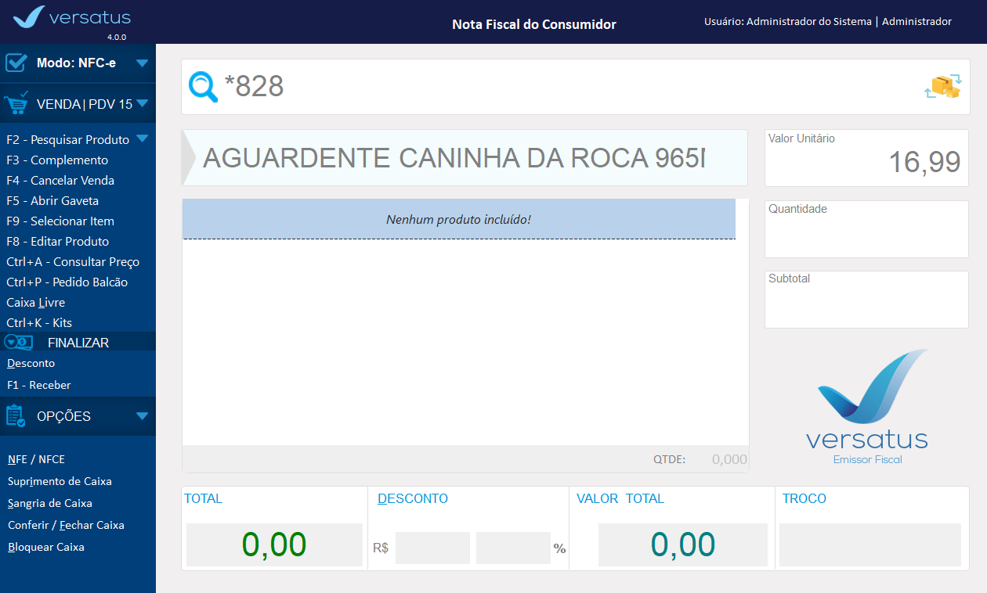Screen dimensions: 987x593
Task: Click Conferir / Fechar Caixa
Action: click(66, 525)
